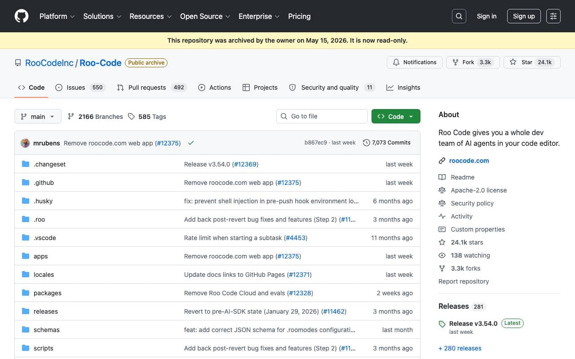This screenshot has height=359, width=575.
Task: View 3.3k forks link
Action: (465, 268)
